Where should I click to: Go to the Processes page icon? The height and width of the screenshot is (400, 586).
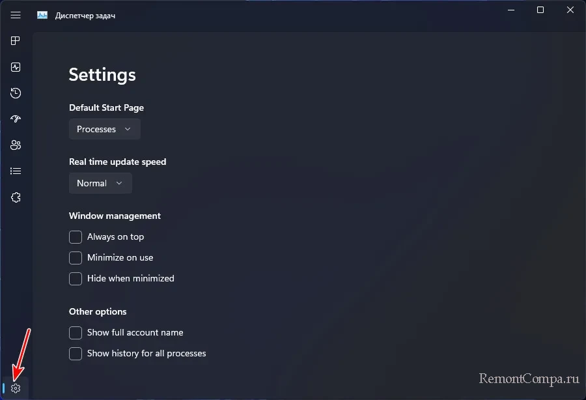(16, 41)
